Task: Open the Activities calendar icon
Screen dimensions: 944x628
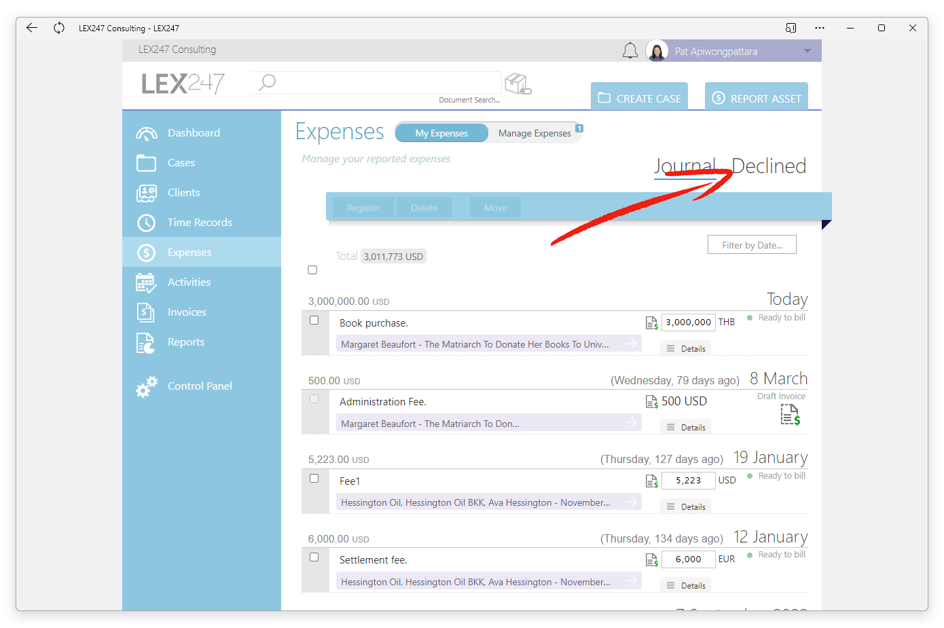Action: point(146,282)
